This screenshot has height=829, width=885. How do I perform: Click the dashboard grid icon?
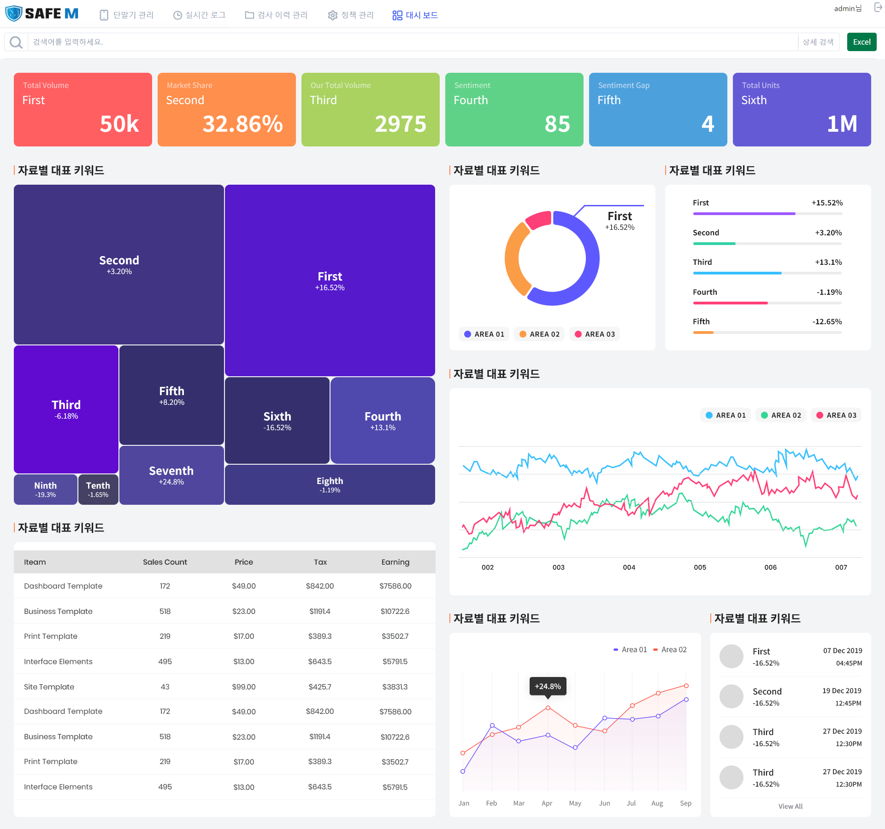point(397,15)
